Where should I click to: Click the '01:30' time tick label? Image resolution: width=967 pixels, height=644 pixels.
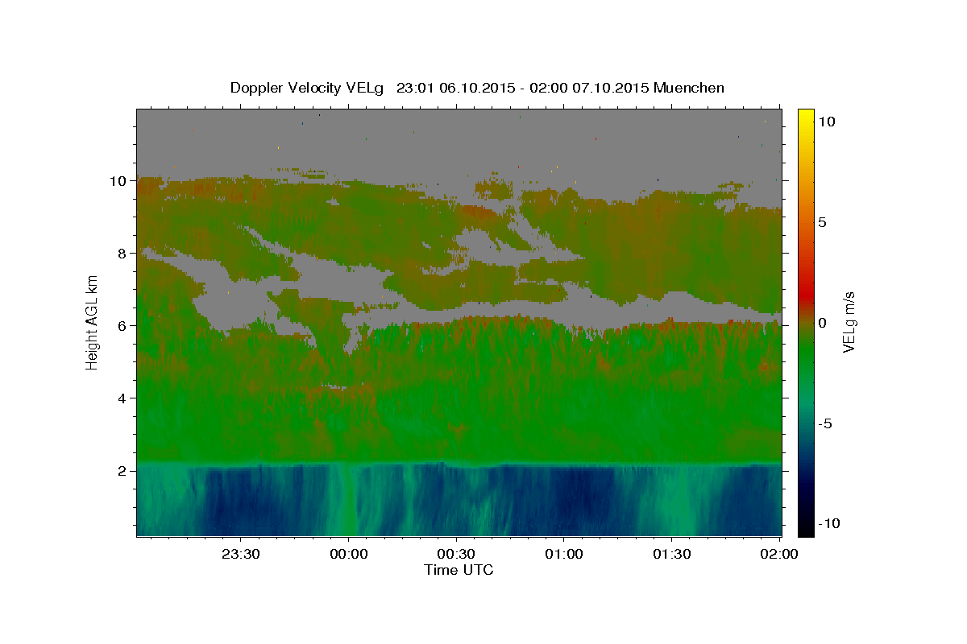[x=671, y=554]
